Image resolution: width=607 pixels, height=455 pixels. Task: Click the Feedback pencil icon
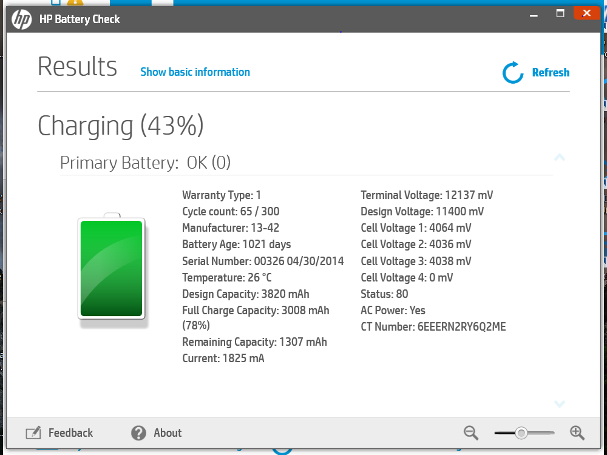[33, 433]
